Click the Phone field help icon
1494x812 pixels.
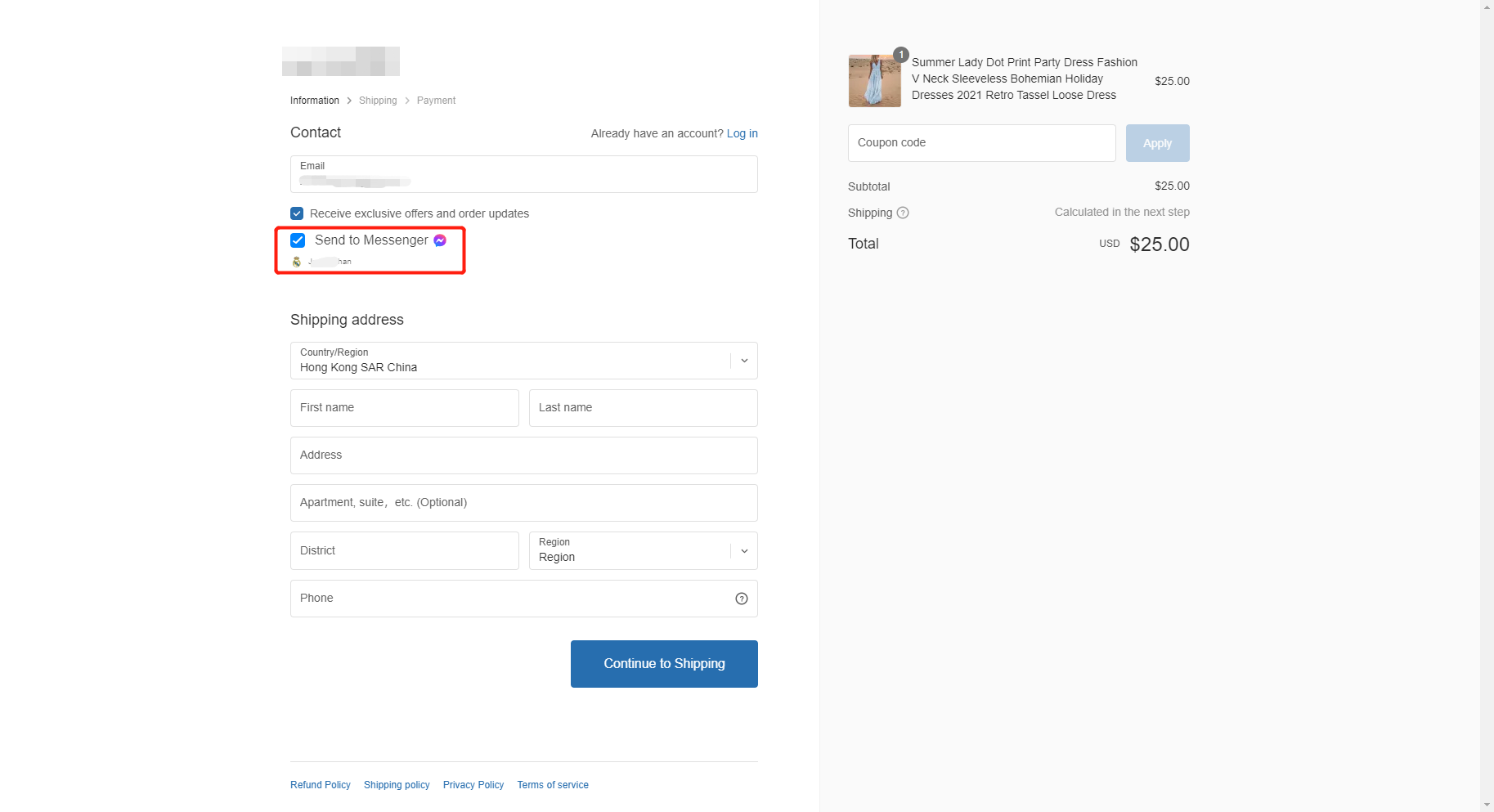(x=742, y=599)
